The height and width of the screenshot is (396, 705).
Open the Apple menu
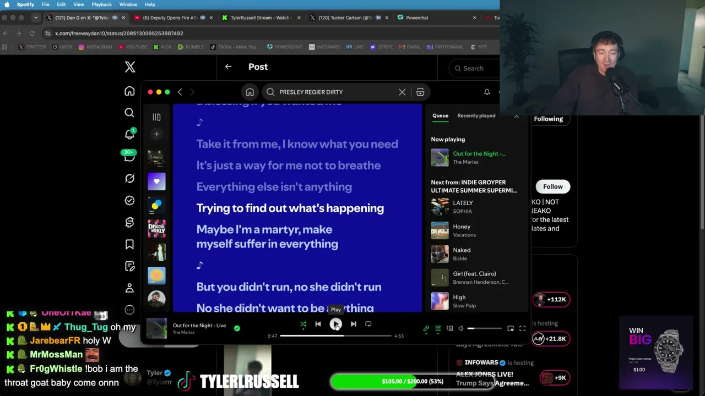click(7, 4)
